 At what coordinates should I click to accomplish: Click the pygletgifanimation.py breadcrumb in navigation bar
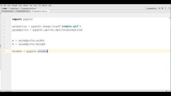point(28,8)
